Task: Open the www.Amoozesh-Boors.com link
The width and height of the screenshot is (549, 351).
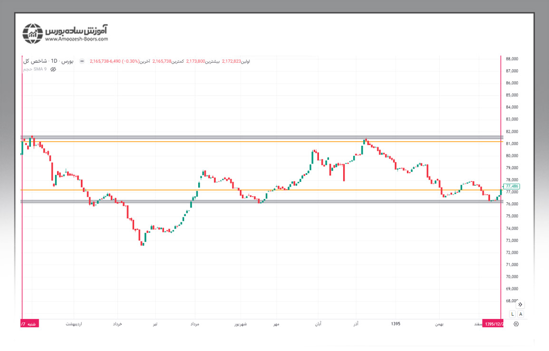Action: (76, 39)
